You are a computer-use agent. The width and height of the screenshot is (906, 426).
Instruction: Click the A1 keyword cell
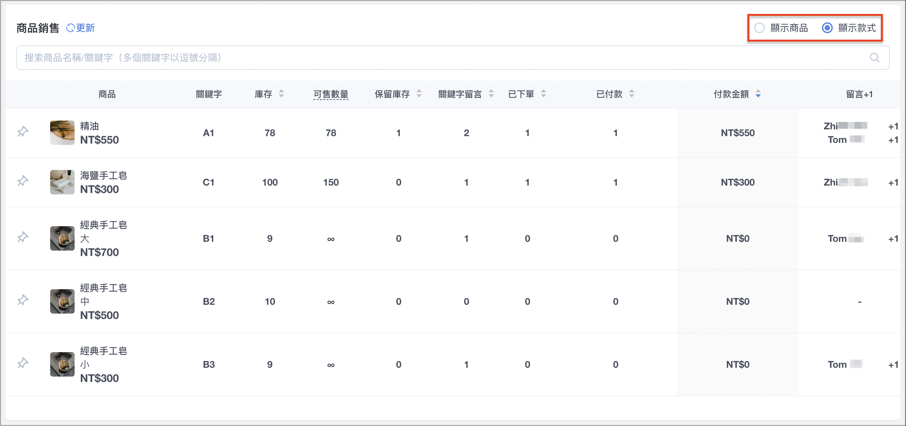click(209, 133)
